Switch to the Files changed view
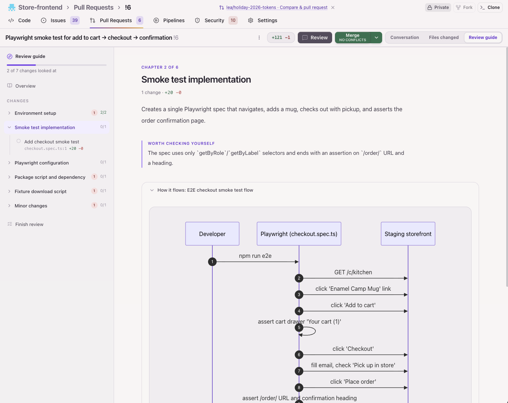 444,38
